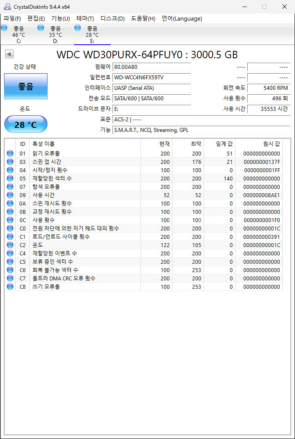Click raw value 00000000137F in spin-up row

(262, 162)
